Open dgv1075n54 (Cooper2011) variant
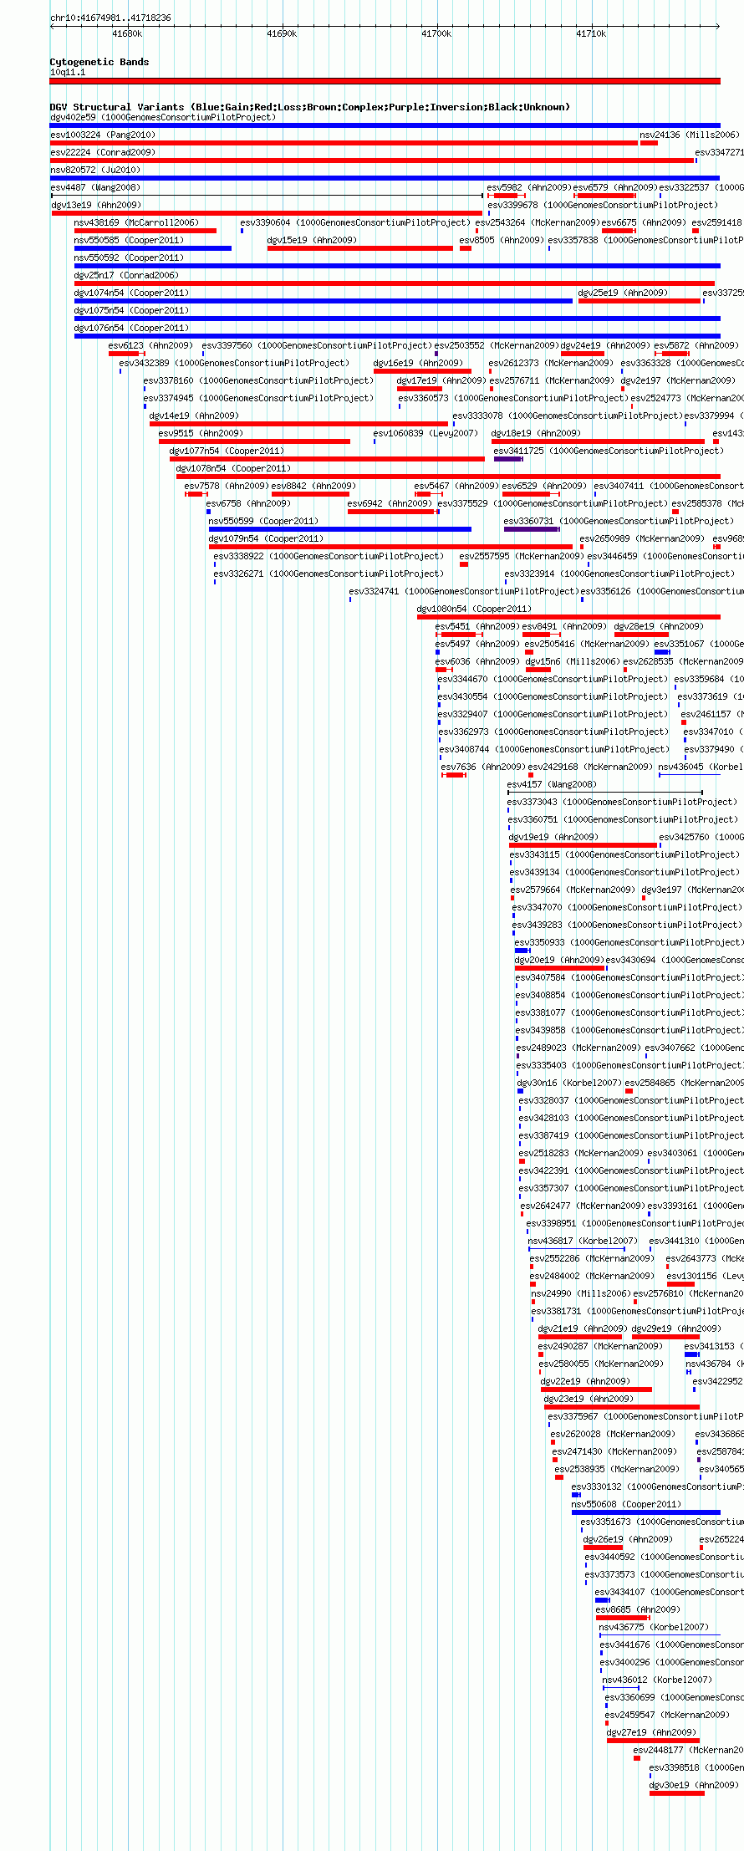 (131, 310)
